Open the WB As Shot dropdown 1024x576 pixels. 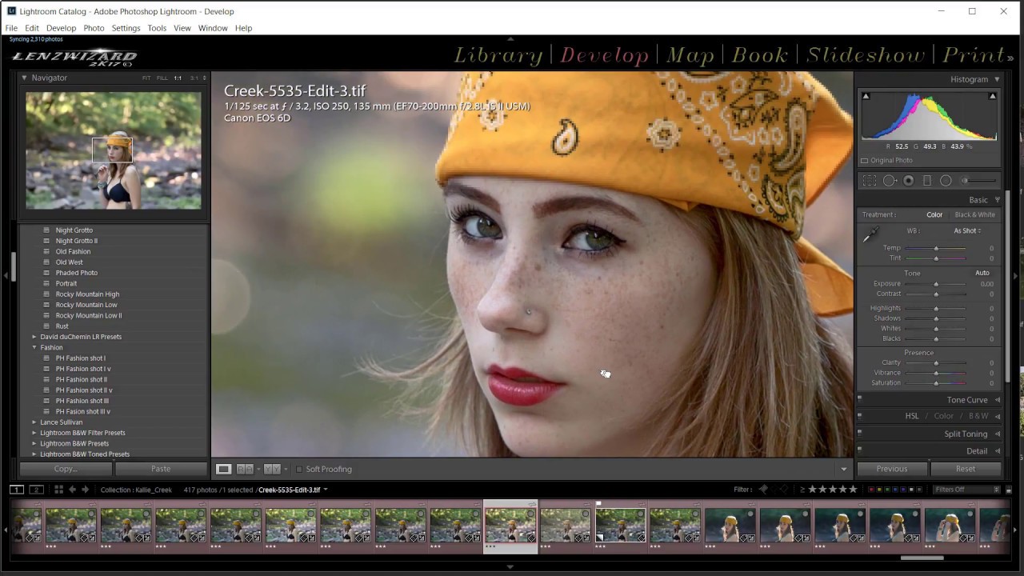click(967, 231)
